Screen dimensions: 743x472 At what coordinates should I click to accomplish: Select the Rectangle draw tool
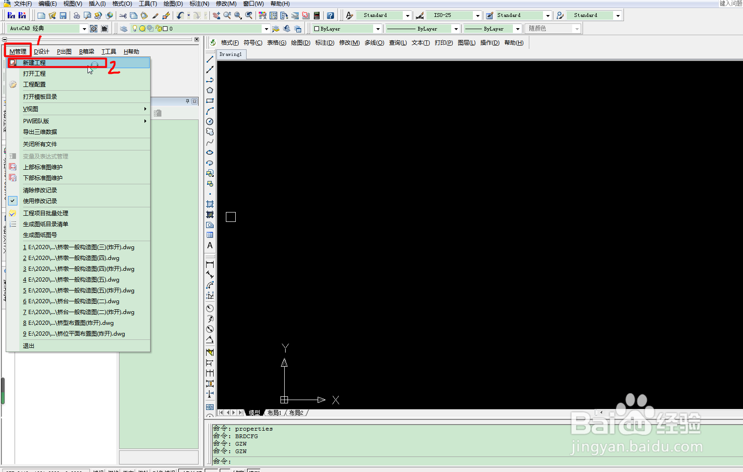(210, 101)
